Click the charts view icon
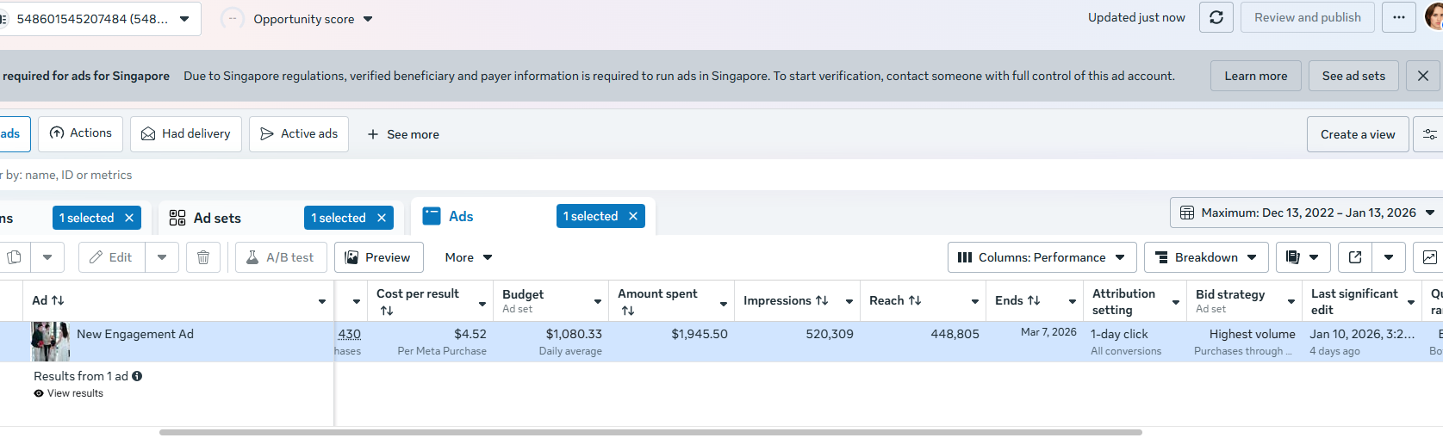Screen dimensions: 1443x438 pos(1429,257)
